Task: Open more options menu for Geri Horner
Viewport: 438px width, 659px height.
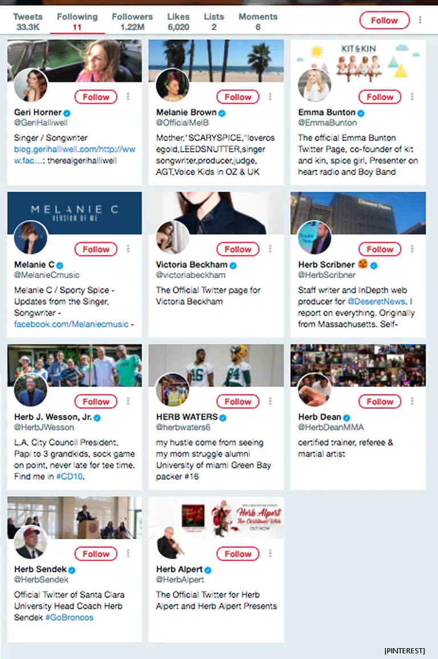Action: click(128, 97)
